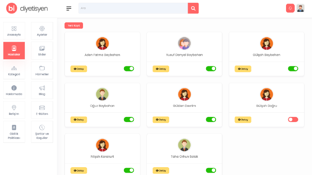Click Gülşah Baybahan's avatar
The width and height of the screenshot is (312, 175).
tap(267, 44)
